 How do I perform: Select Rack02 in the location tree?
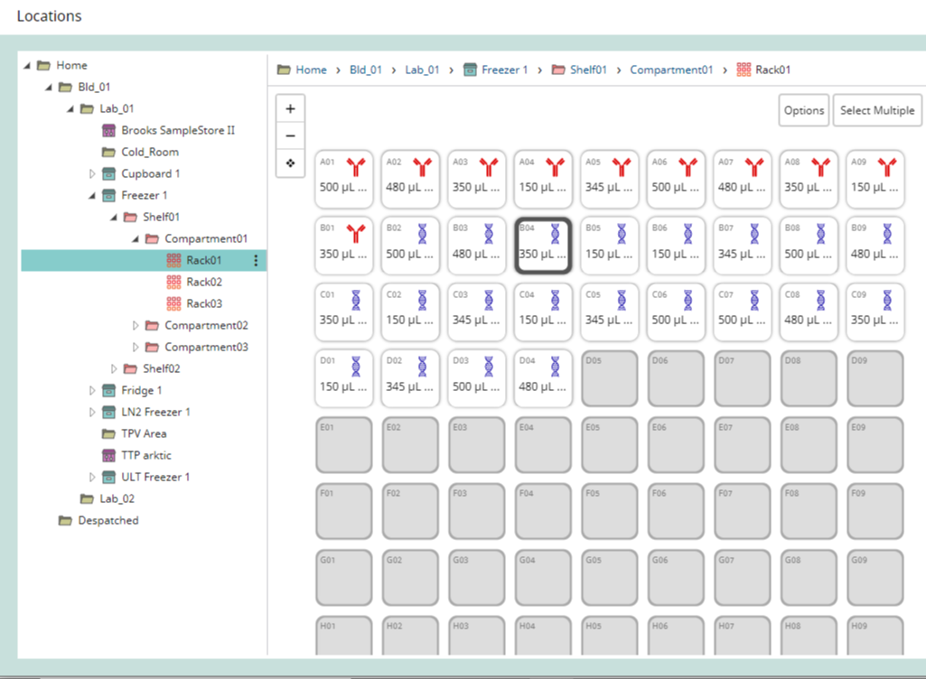point(203,282)
